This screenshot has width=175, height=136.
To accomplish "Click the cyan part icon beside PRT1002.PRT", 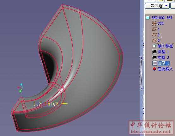I will [148, 18].
